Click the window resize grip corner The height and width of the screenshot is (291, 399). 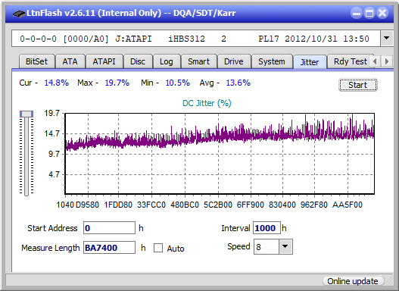(x=388, y=281)
